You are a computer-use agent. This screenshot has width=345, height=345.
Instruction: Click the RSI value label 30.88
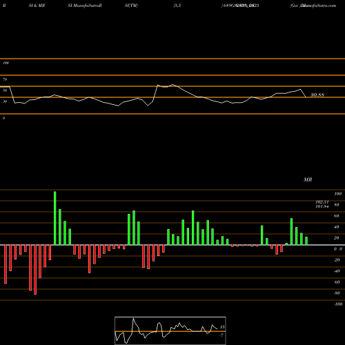pyautogui.click(x=317, y=95)
